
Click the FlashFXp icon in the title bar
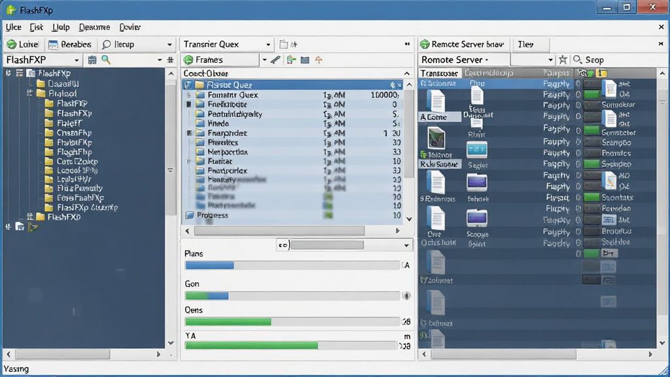pos(11,10)
